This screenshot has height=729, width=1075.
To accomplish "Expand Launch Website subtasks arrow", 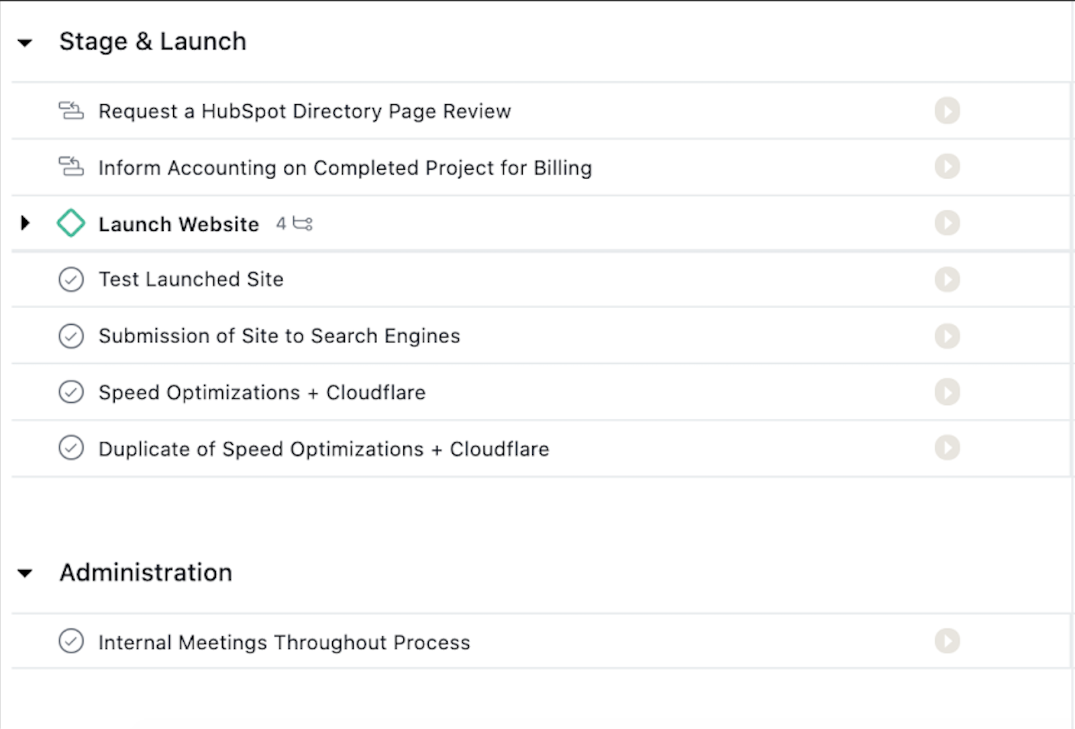I will point(25,223).
